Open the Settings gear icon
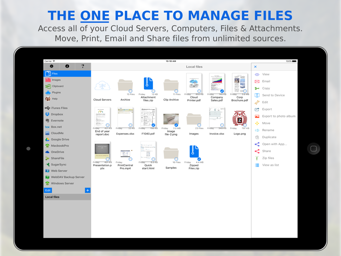 [x=51, y=66]
